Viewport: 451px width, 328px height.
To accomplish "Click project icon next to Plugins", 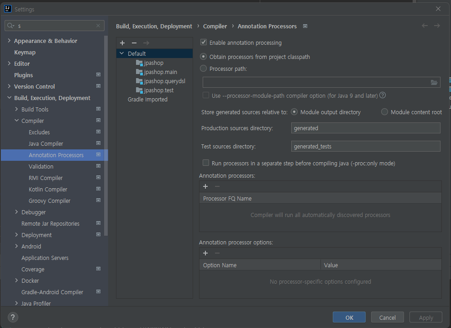I will click(x=98, y=74).
